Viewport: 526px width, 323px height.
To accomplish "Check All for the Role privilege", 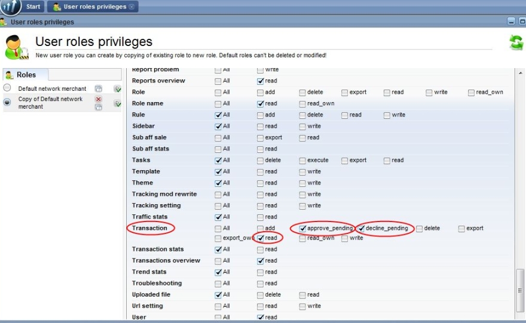I will 218,92.
